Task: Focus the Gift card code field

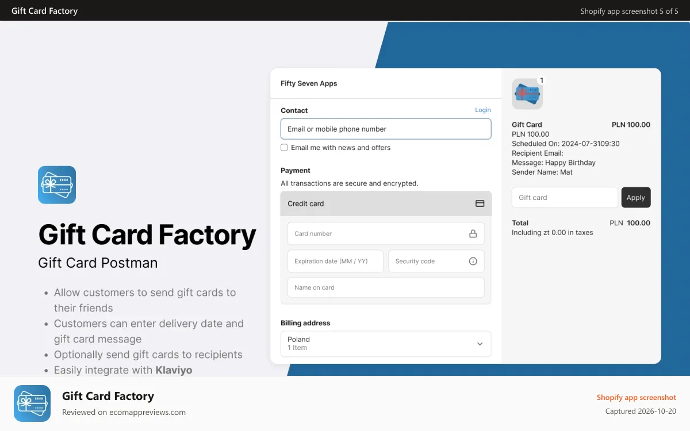Action: click(x=565, y=197)
